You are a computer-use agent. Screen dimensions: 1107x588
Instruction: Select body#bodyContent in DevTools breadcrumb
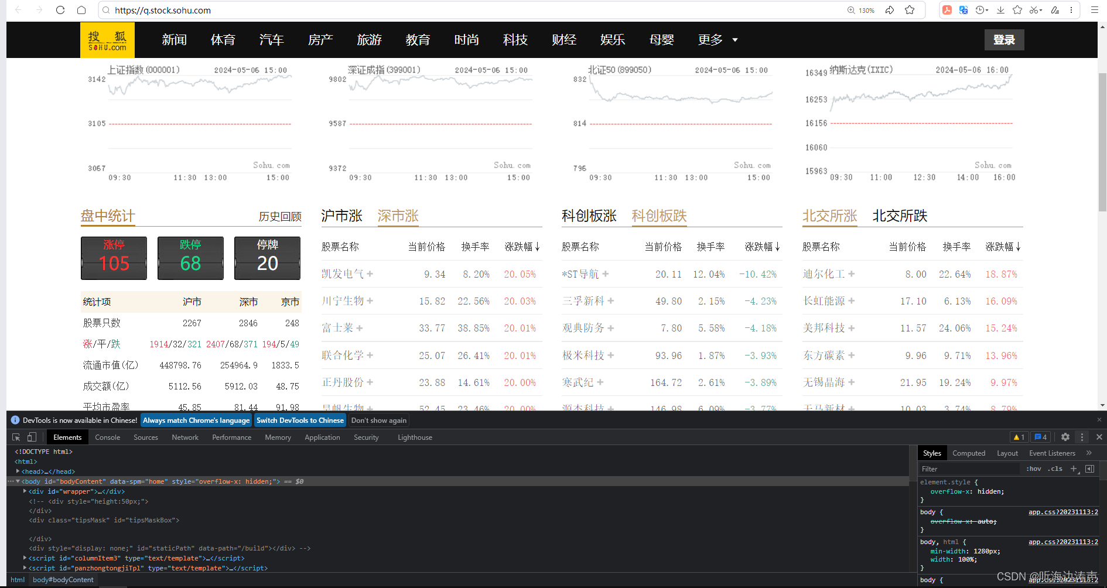(63, 580)
